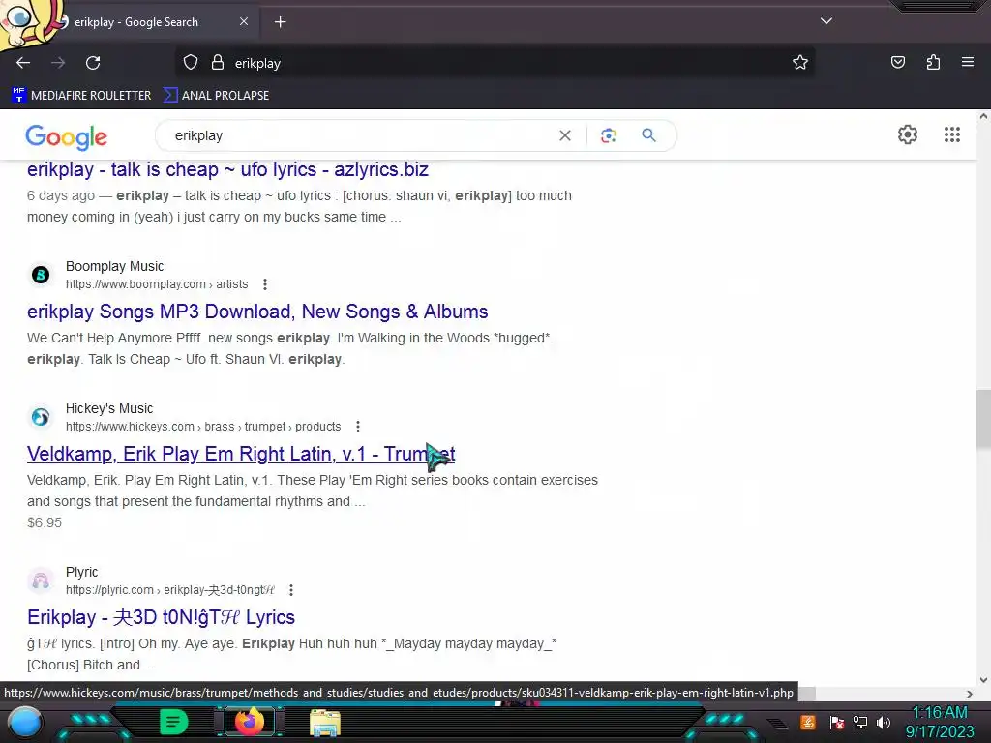Click the Plyric site favicon
991x743 pixels.
(x=41, y=580)
